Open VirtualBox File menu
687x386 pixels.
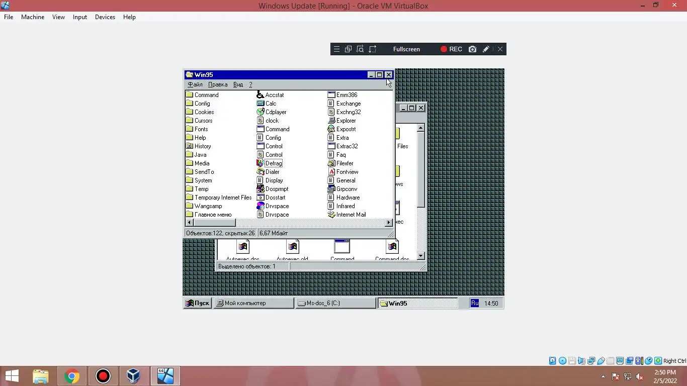click(9, 17)
